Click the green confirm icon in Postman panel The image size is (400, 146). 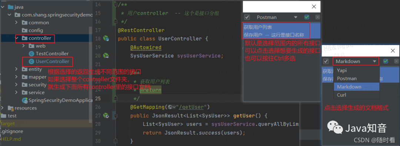coord(307,17)
